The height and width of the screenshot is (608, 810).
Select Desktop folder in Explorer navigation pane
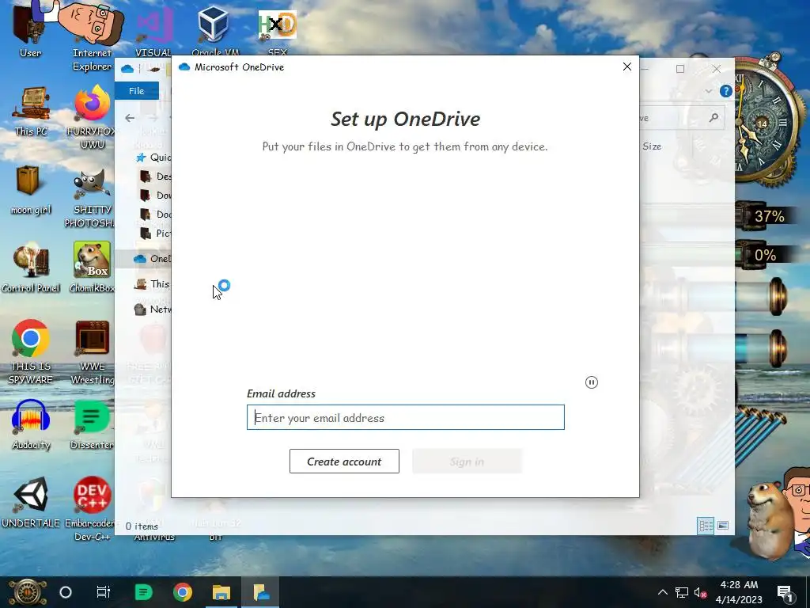tap(156, 177)
